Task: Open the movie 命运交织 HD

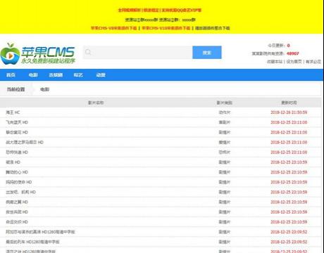Action: pos(17,222)
